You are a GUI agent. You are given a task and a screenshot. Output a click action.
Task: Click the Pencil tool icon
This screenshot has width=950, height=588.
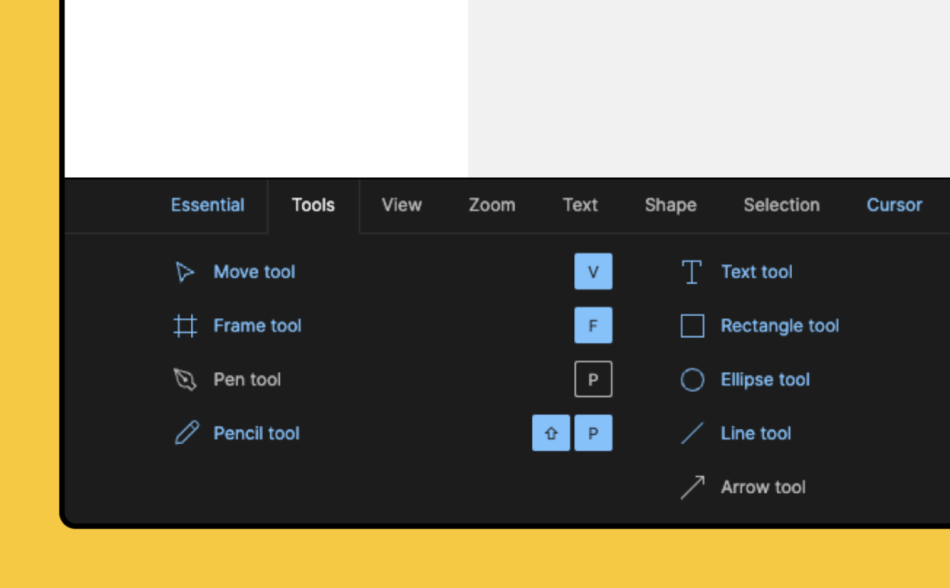pos(187,433)
